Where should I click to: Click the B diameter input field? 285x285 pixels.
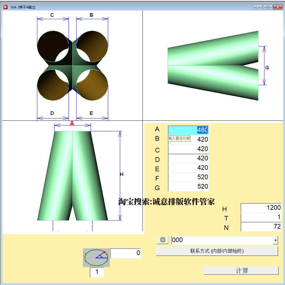click(188, 139)
